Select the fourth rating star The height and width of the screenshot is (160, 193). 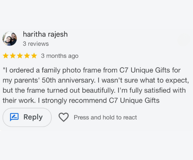tap(27, 56)
